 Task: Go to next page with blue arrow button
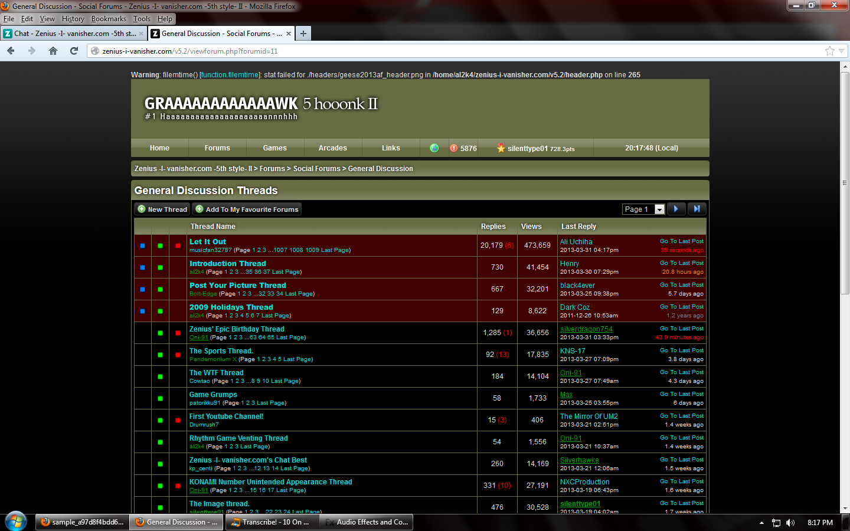[676, 209]
